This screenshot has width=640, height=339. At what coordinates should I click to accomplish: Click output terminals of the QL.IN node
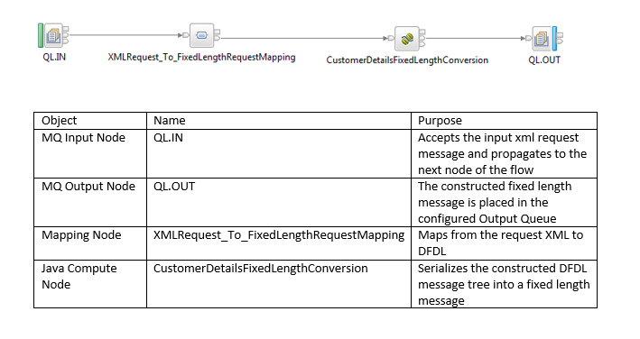point(66,35)
